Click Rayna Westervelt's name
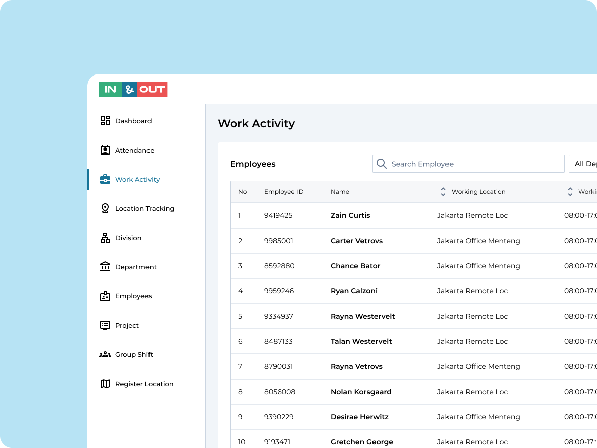Viewport: 597px width, 448px height. tap(362, 316)
